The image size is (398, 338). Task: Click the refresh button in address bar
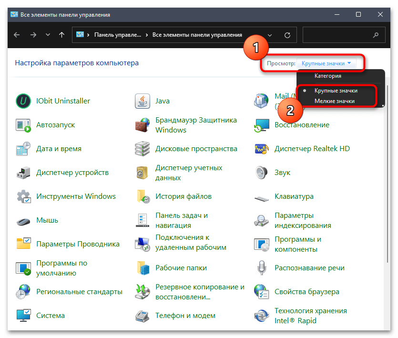point(287,35)
